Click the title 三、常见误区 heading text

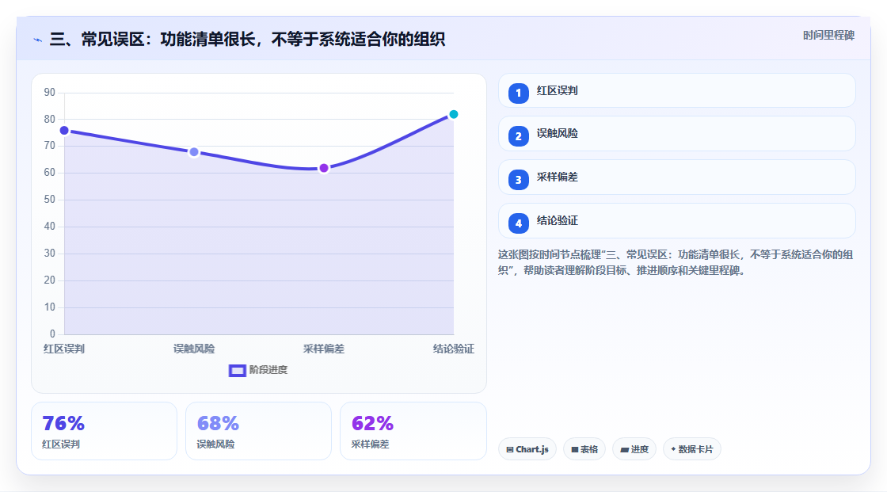(247, 39)
